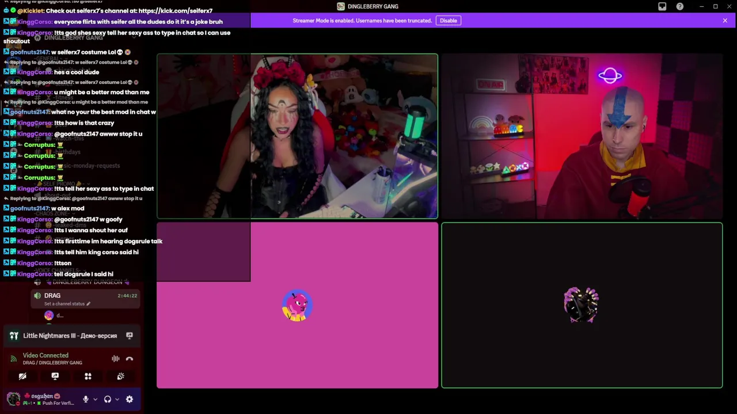Screen dimensions: 737x414
Task: Share your screen from voice panel
Action: tap(55, 376)
